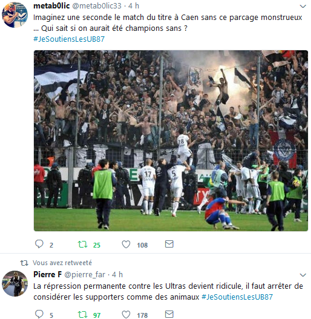Open more options chevron on Pierre F's tweet
Screen dimensions: 311x319
pyautogui.click(x=303, y=275)
